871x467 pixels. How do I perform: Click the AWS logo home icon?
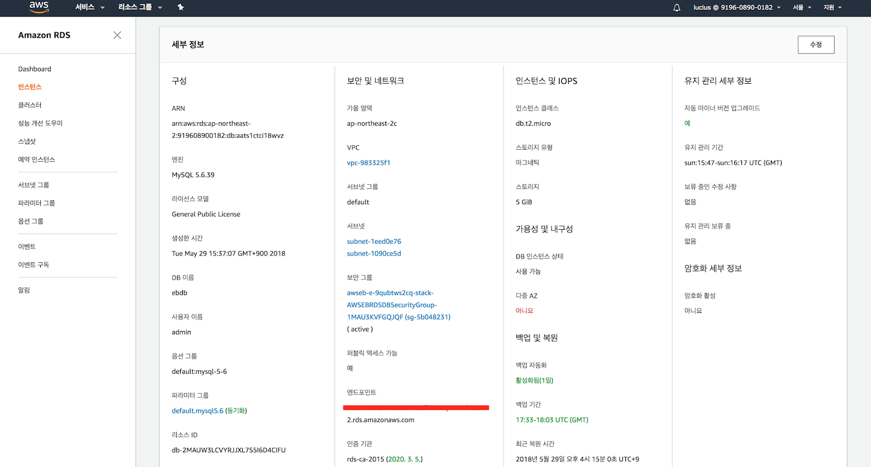click(39, 7)
